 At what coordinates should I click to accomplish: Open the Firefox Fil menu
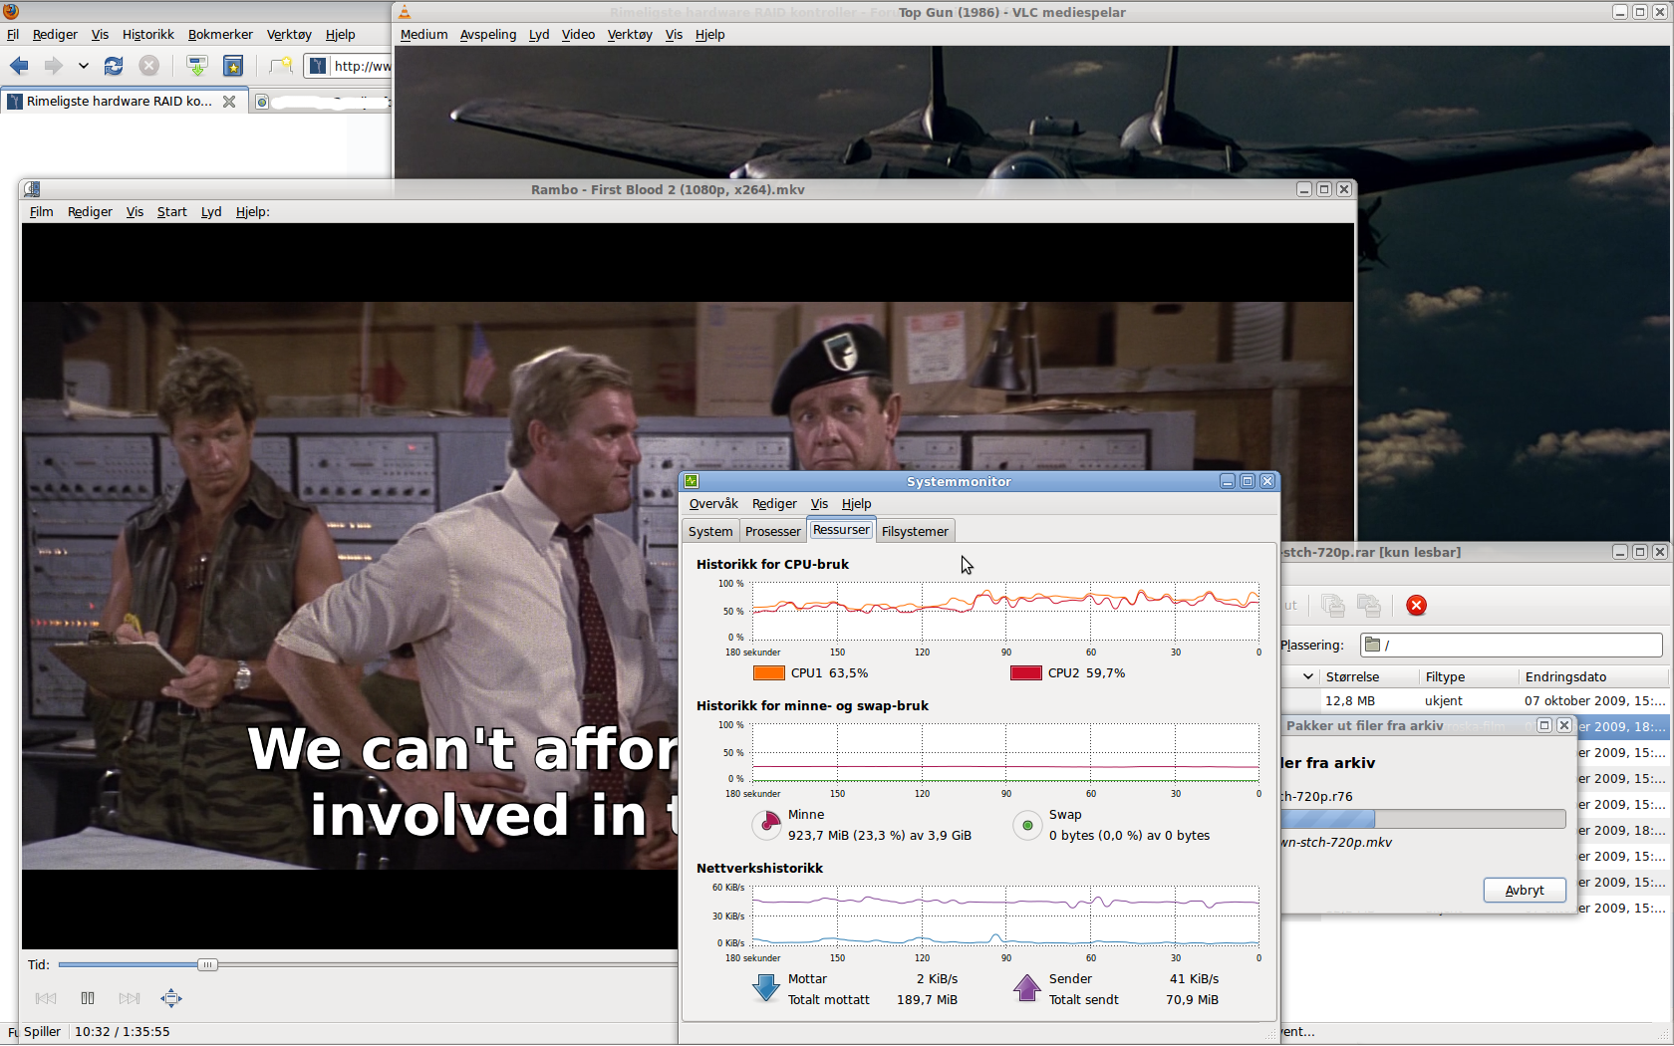pyautogui.click(x=13, y=34)
